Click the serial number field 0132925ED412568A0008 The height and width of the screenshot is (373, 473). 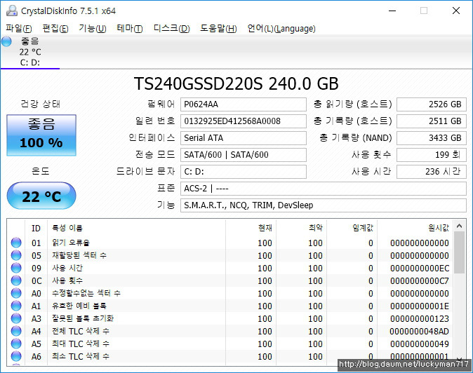click(x=244, y=121)
